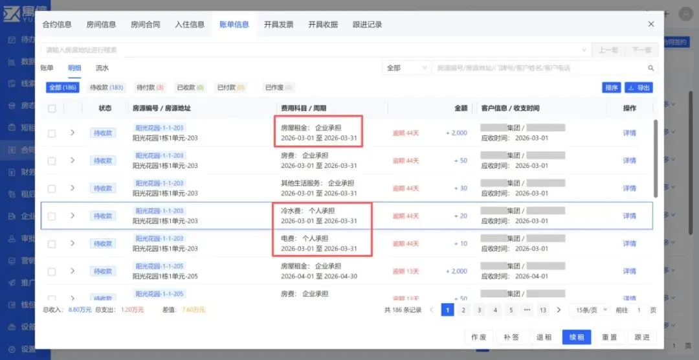Expand the 冷水费 row chevron
This screenshot has width=699, height=360.
click(72, 216)
